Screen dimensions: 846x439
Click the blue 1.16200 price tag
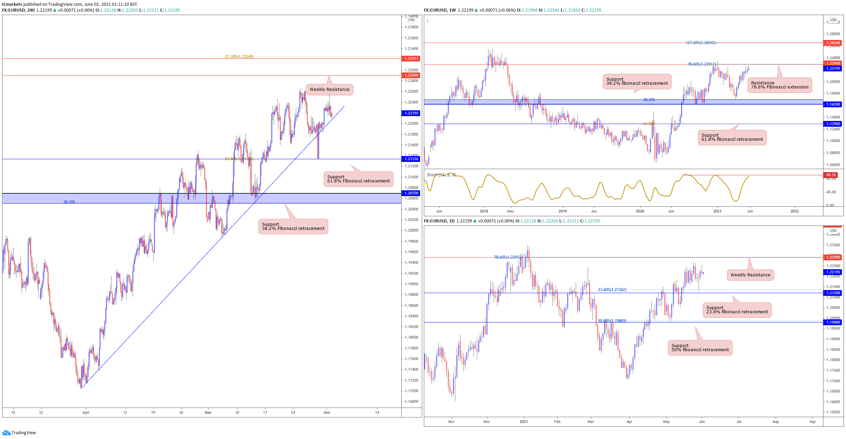pos(832,105)
